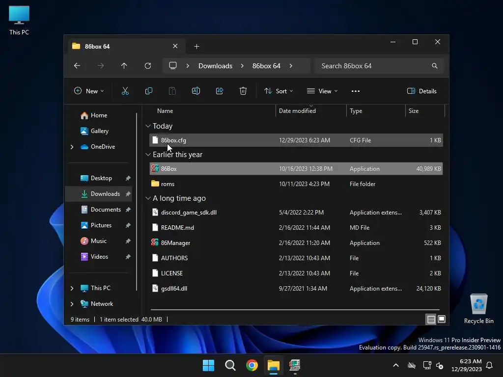
Task: Select the AUTHORS file
Action: click(x=296, y=258)
